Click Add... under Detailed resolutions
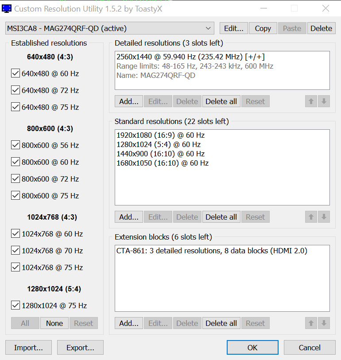Image resolution: width=341 pixels, height=360 pixels. pyautogui.click(x=129, y=101)
